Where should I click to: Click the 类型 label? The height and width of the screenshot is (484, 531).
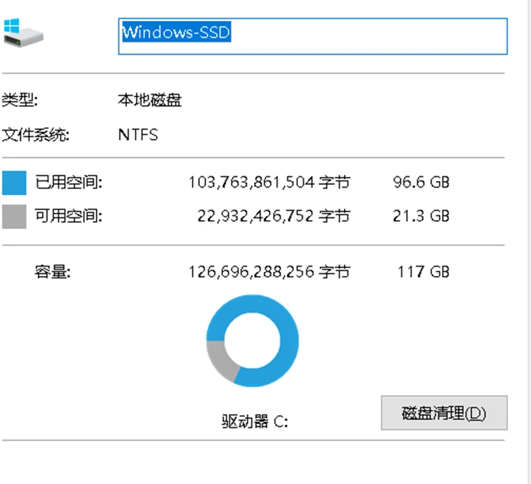click(x=20, y=101)
